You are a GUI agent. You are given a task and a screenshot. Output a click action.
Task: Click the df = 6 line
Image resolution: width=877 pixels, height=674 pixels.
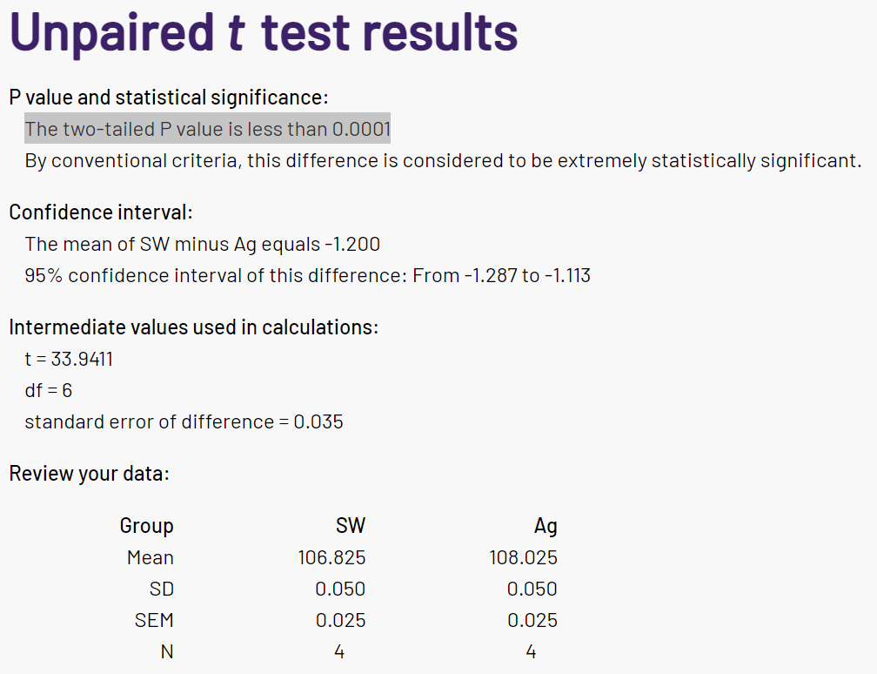tap(49, 390)
